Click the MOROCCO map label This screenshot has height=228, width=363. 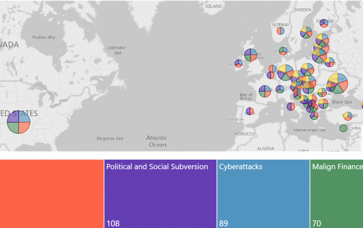pos(244,134)
